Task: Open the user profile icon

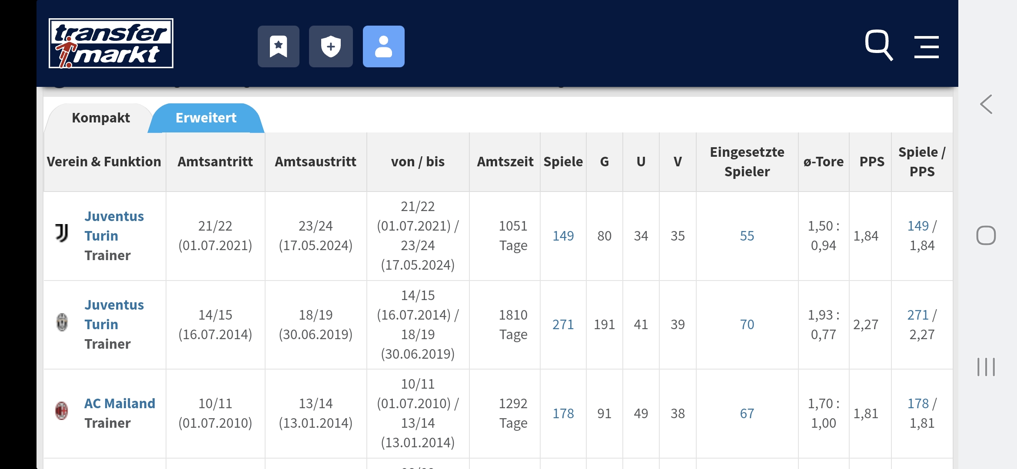Action: click(x=383, y=46)
